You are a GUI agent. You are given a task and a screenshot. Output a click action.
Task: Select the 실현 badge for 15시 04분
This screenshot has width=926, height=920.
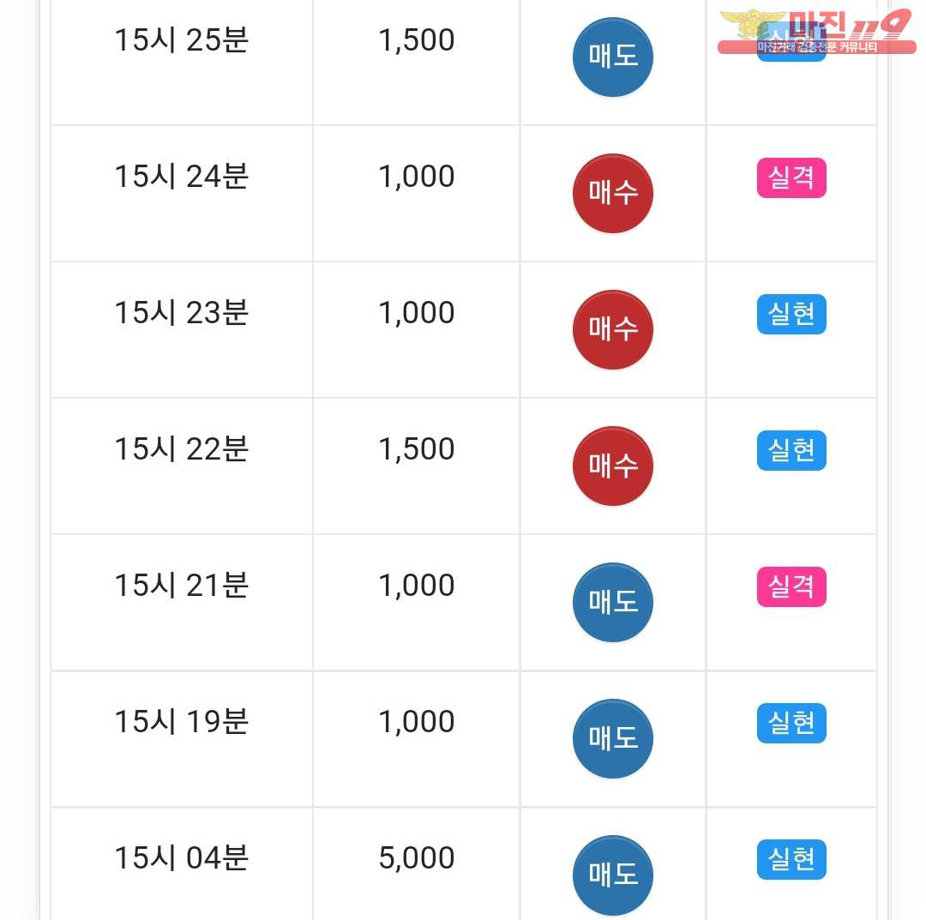(x=791, y=860)
